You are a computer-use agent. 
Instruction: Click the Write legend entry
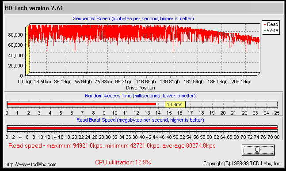click(x=271, y=30)
